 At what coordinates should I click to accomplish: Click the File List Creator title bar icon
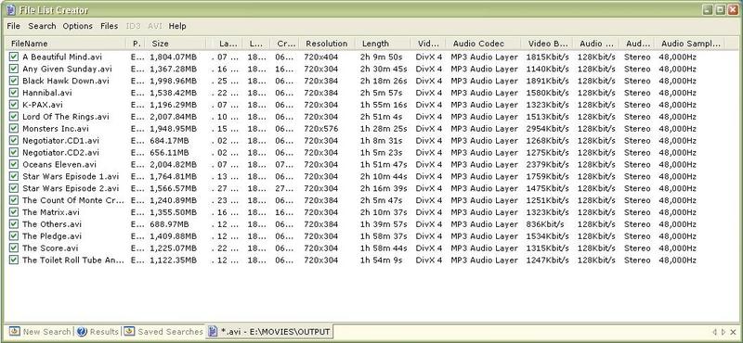[11, 9]
